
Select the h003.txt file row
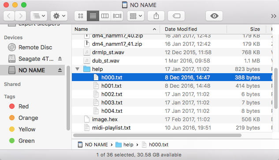click(172, 103)
